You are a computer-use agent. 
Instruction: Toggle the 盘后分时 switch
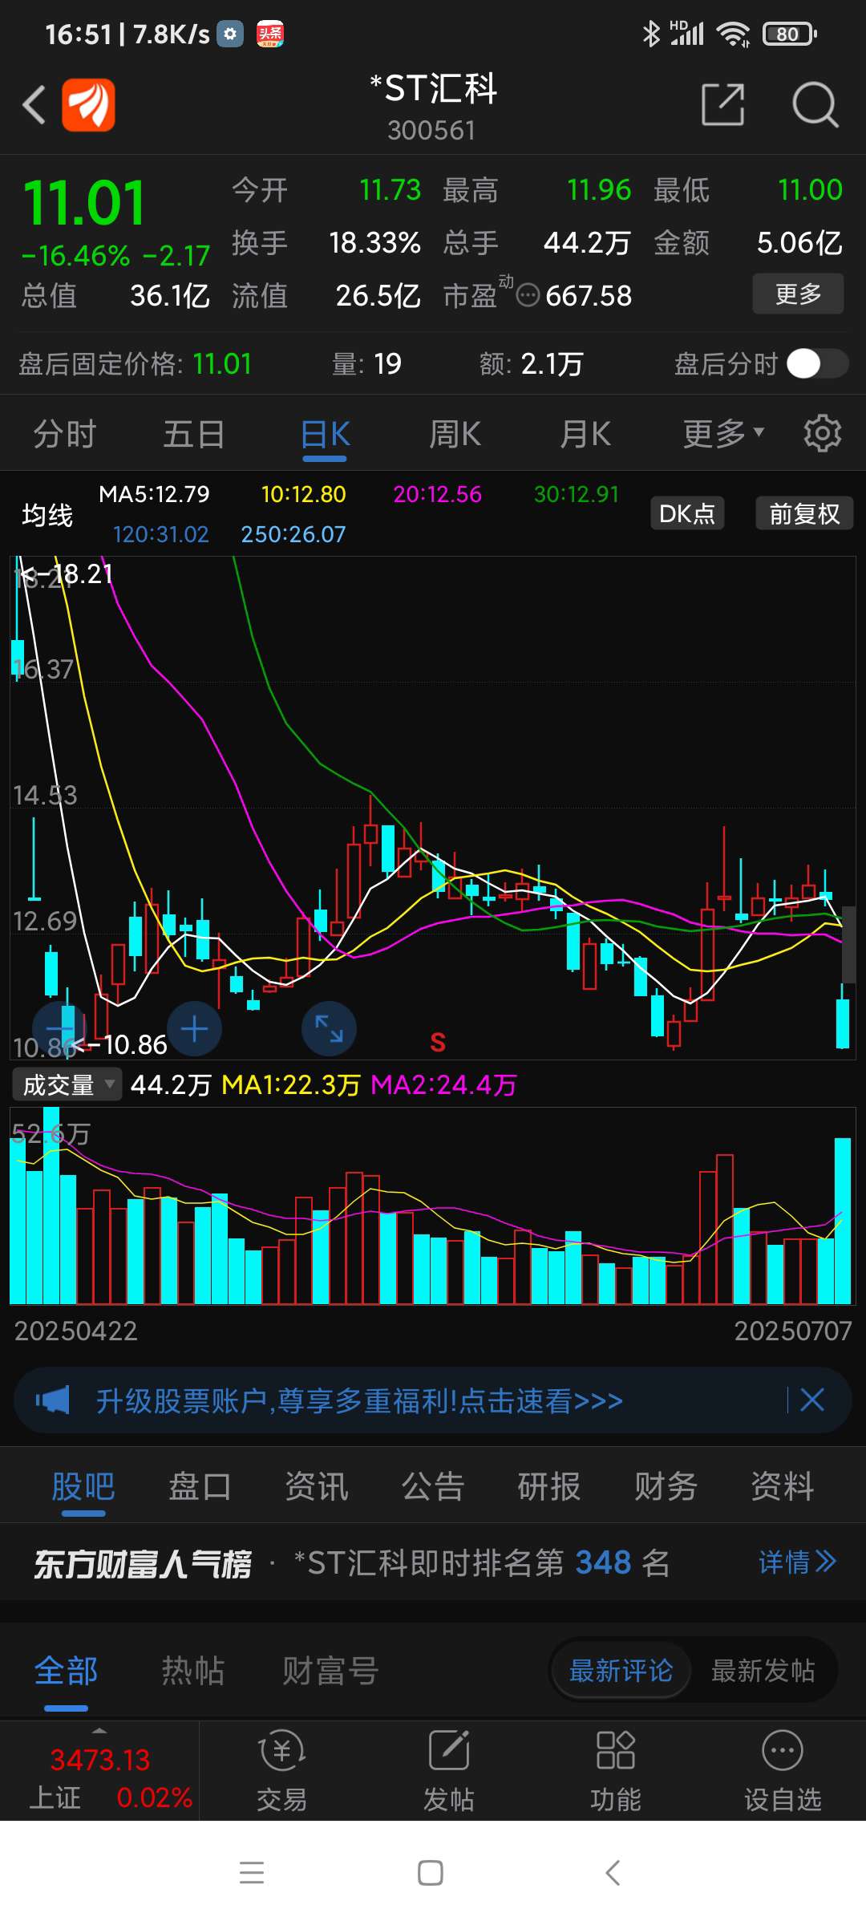[817, 364]
